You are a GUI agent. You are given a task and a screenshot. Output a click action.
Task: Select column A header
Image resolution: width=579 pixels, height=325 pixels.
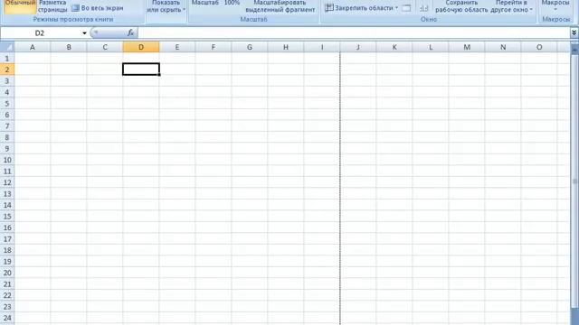[x=33, y=47]
